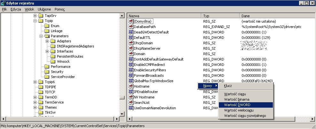Expand the Adapters subkey
Screen dimensions: 316x129
pyautogui.click(x=47, y=41)
